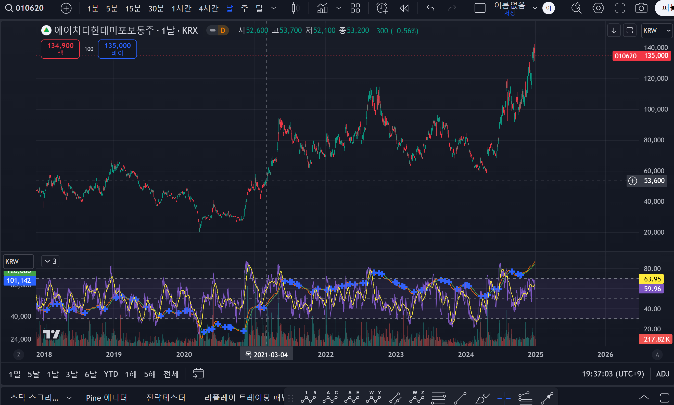This screenshot has width=674, height=405.
Task: Click the candlestick chart style icon
Action: coord(295,8)
